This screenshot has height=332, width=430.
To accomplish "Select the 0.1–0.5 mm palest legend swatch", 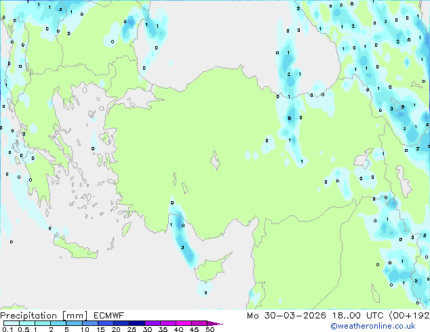I will pyautogui.click(x=12, y=323).
